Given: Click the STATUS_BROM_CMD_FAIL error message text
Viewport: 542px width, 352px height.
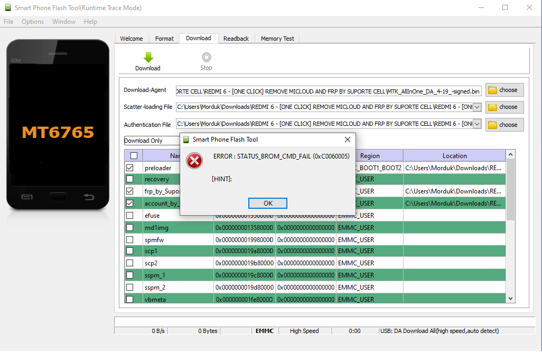Looking at the screenshot, I should pyautogui.click(x=281, y=156).
